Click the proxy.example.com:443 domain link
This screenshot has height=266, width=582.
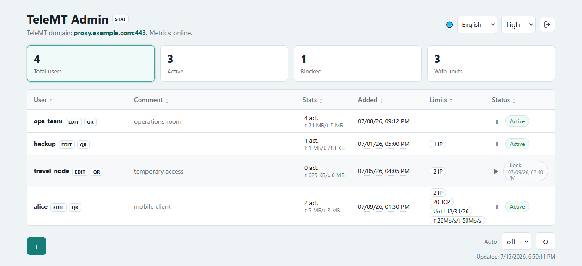110,33
